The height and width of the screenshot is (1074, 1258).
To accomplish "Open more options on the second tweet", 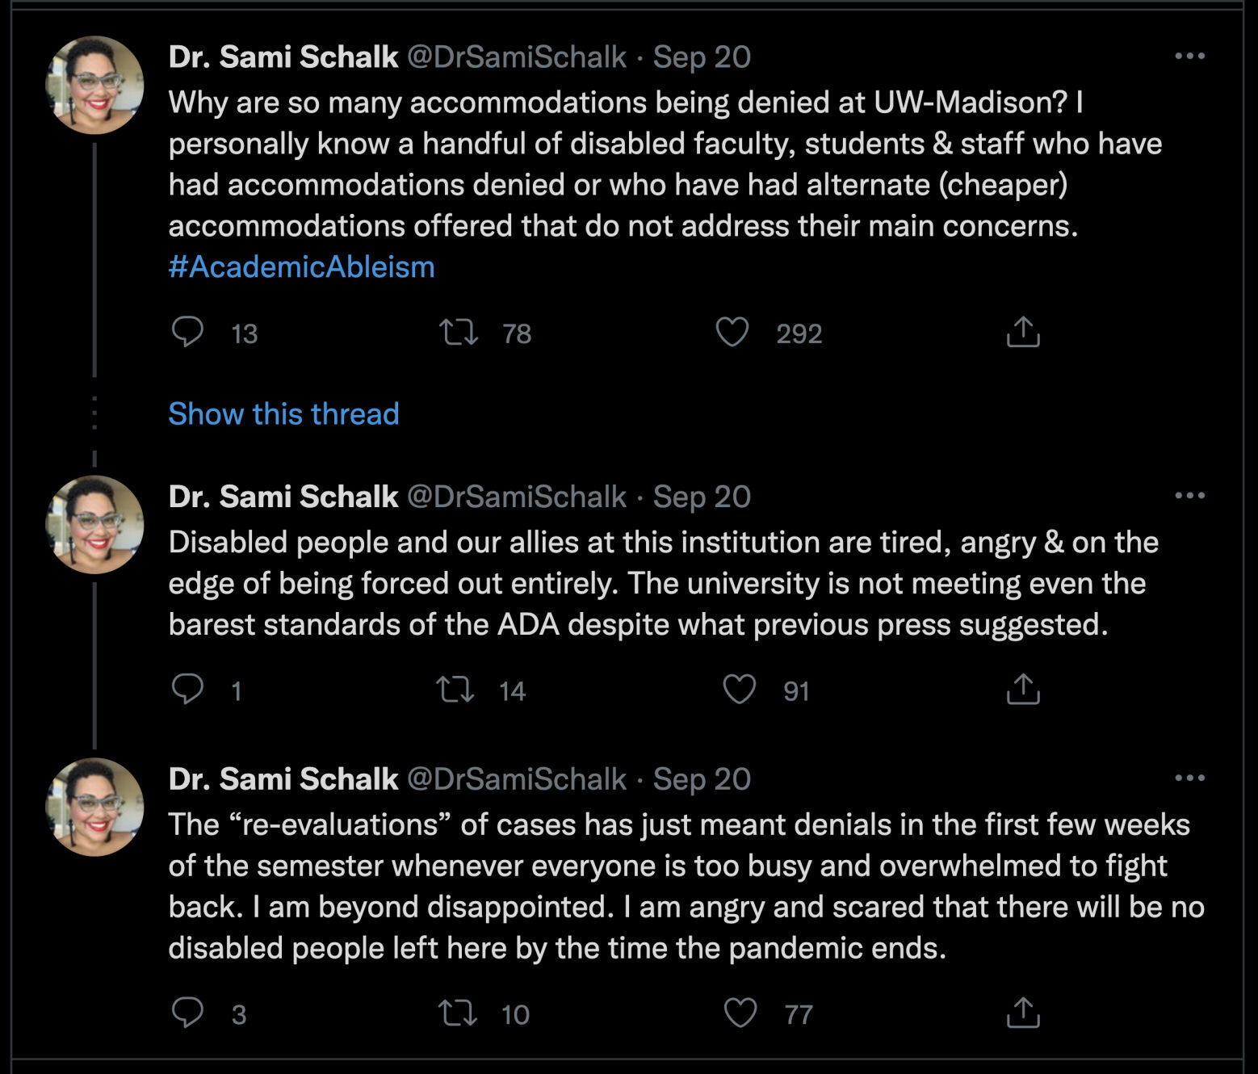I will point(1189,496).
